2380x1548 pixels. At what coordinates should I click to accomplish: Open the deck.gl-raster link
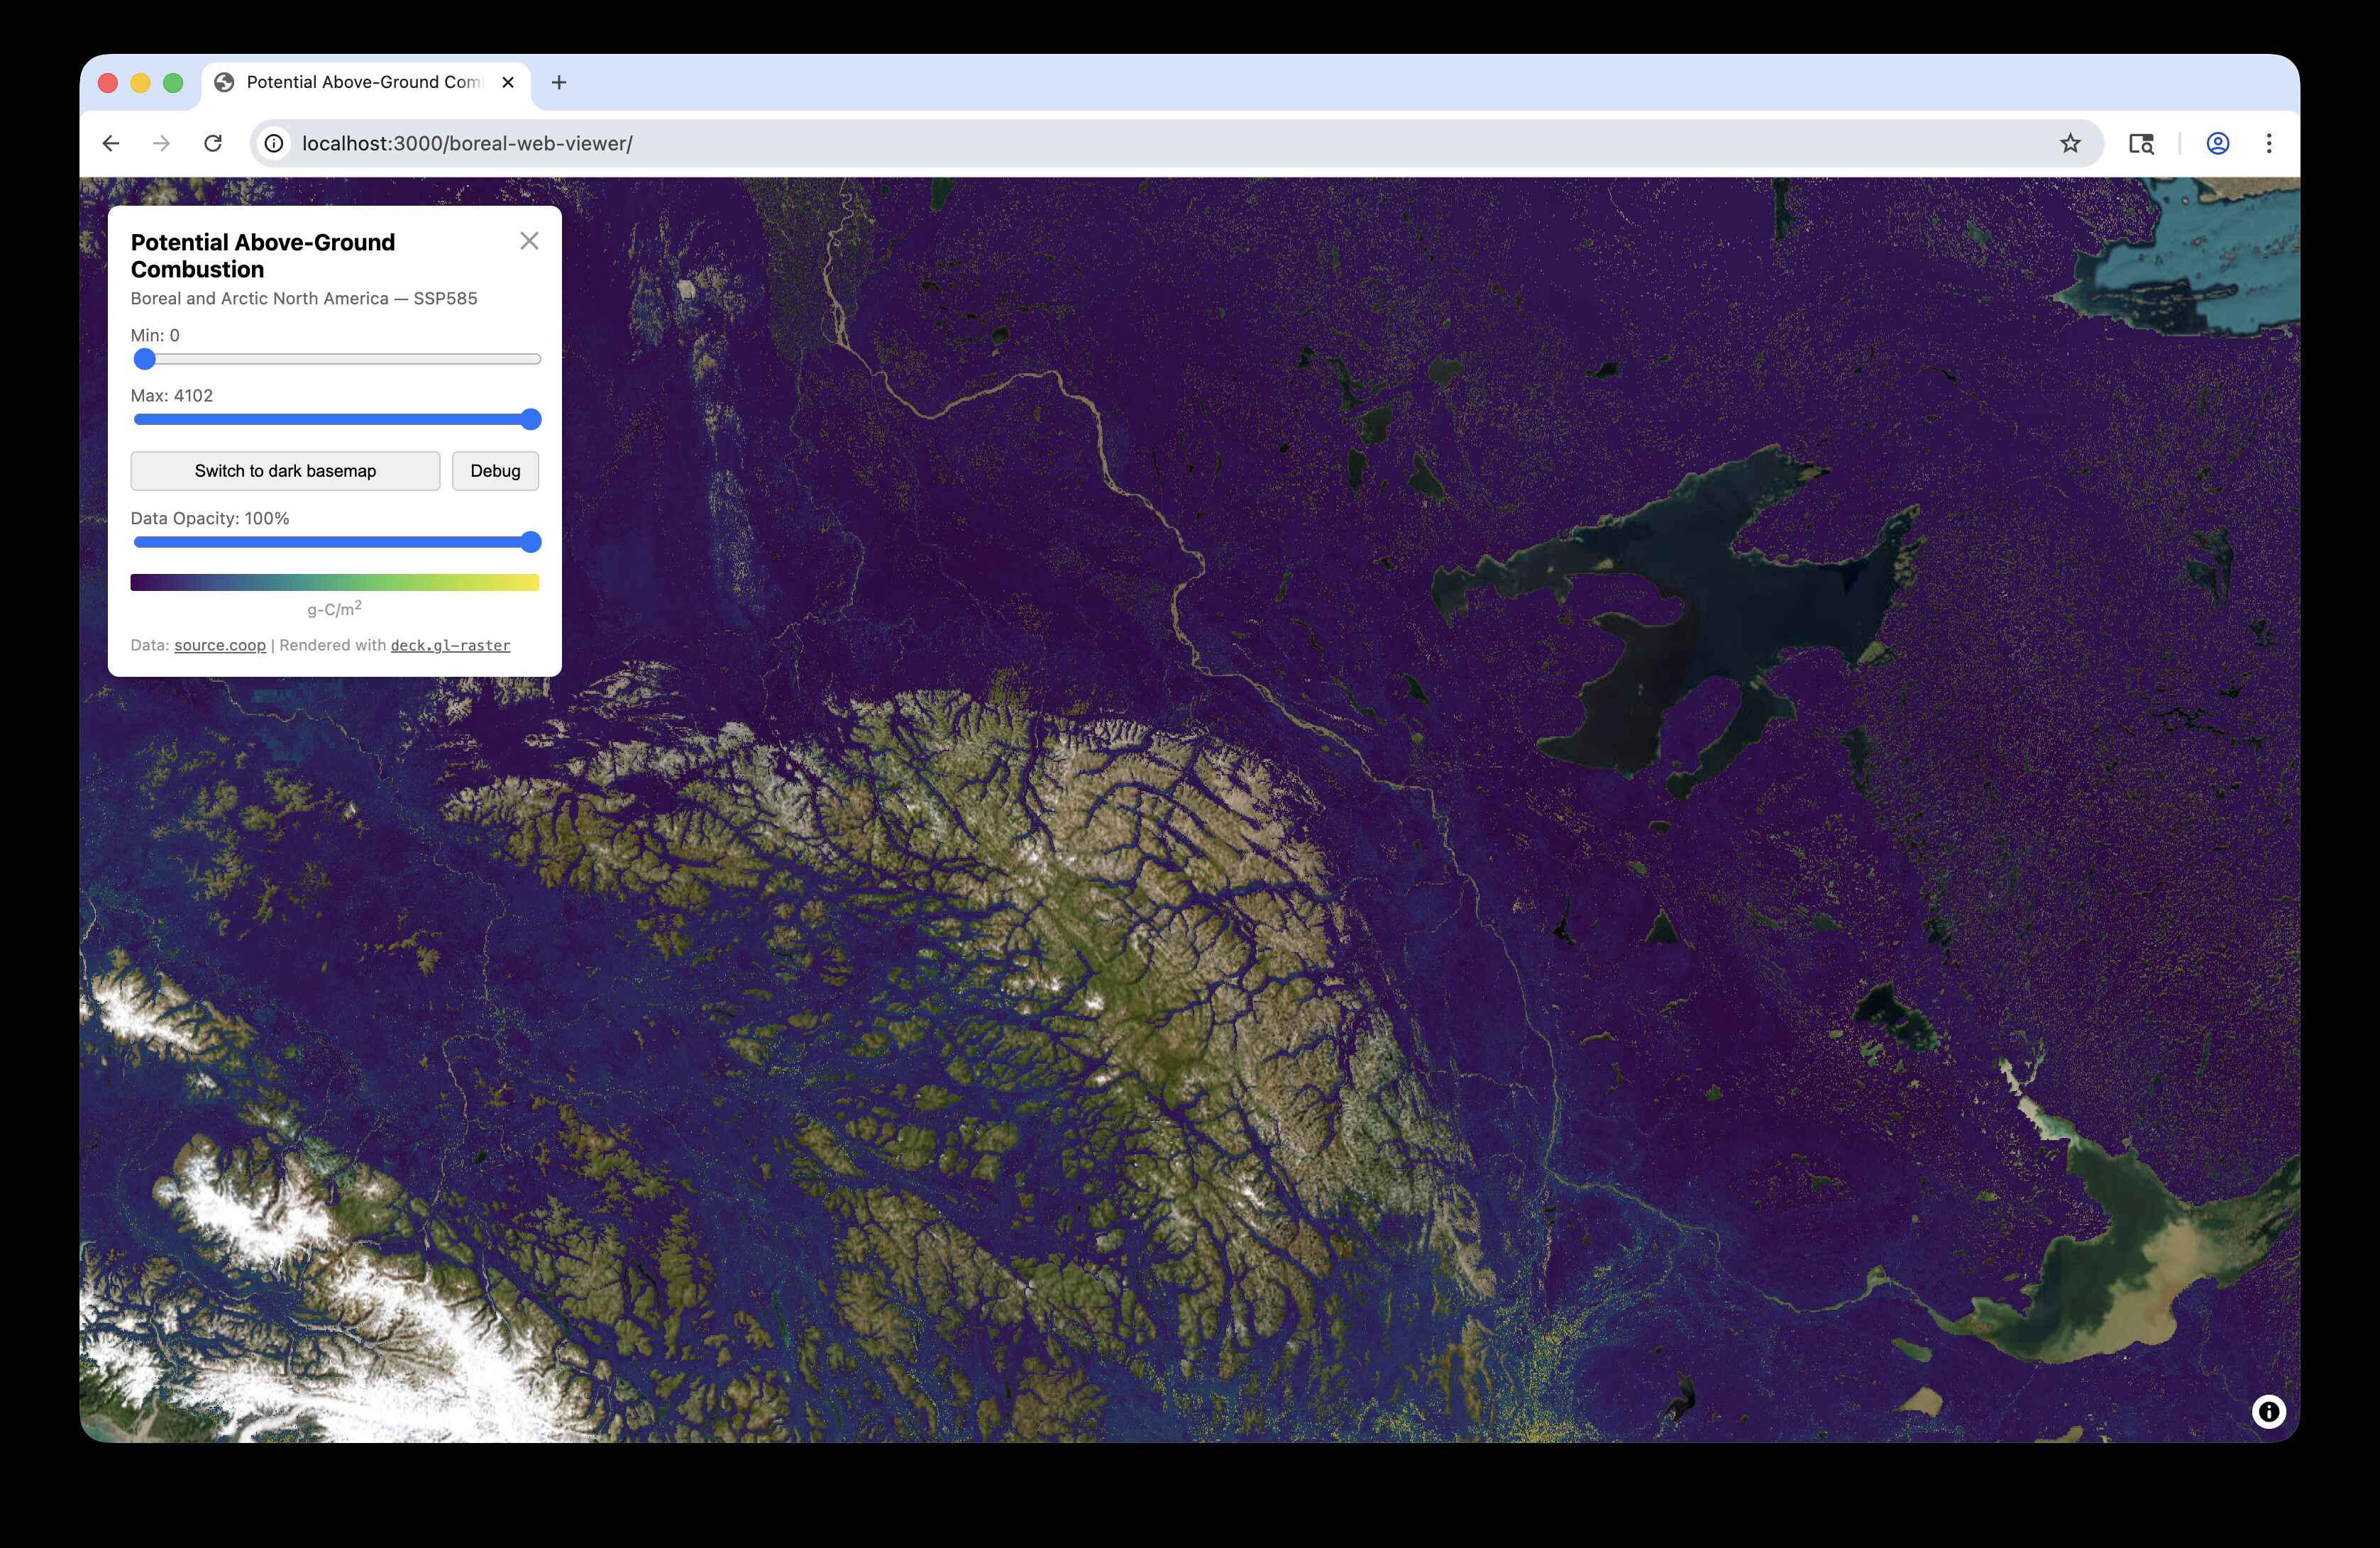[x=450, y=645]
